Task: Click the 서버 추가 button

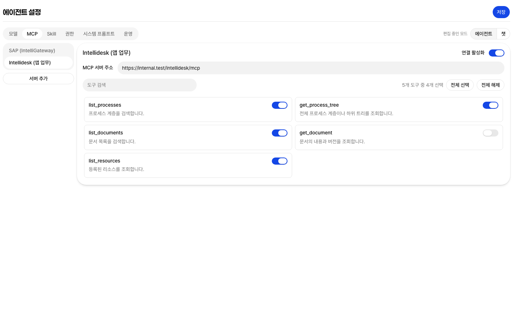Action: (x=38, y=79)
